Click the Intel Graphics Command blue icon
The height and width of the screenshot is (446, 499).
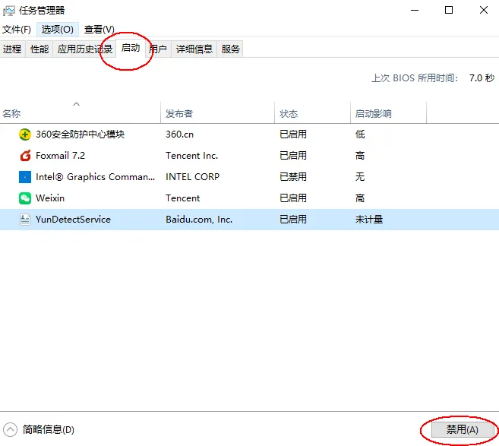(x=25, y=177)
